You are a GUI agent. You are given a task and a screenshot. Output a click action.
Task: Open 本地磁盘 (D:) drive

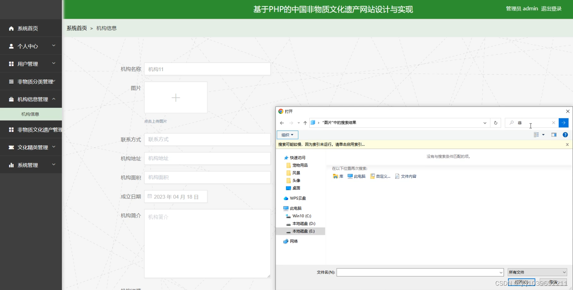[x=304, y=224]
